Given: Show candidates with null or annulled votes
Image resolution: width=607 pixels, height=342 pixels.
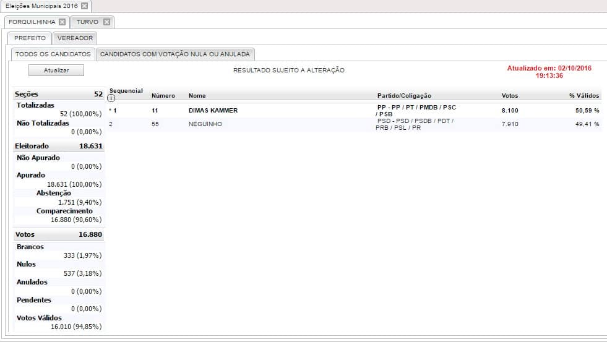Looking at the screenshot, I should pos(175,54).
